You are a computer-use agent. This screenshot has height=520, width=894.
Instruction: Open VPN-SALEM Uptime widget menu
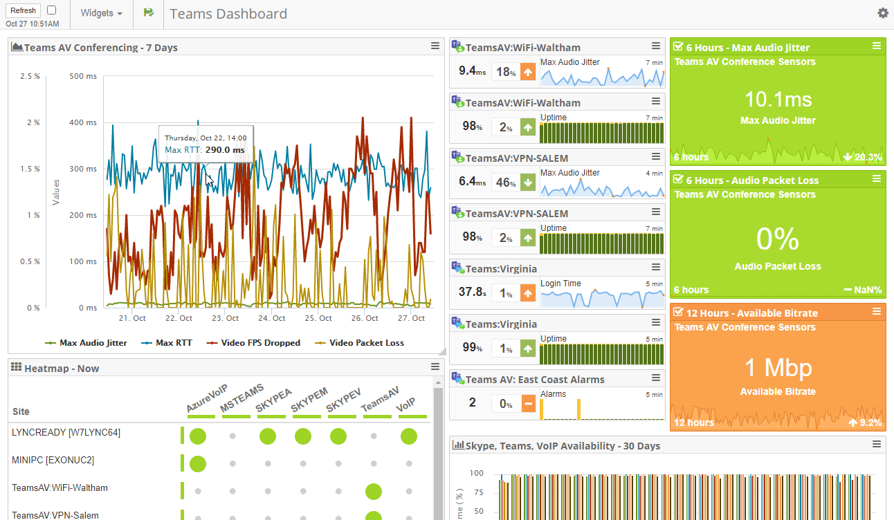coord(656,212)
